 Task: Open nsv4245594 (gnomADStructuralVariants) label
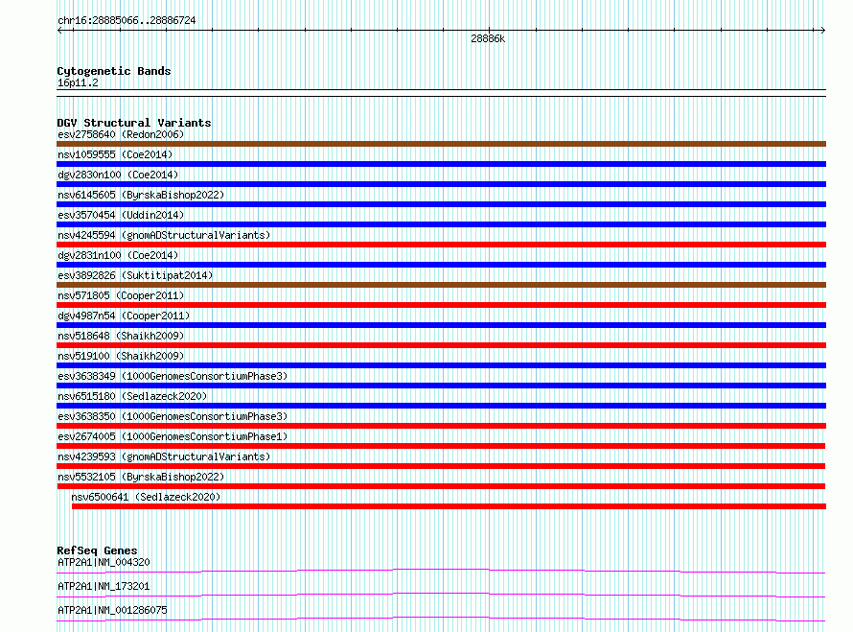click(x=164, y=235)
